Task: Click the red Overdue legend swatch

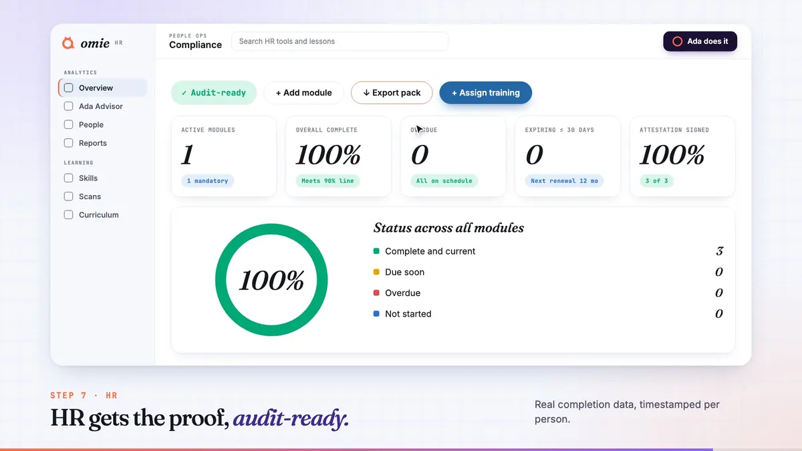Action: 377,293
